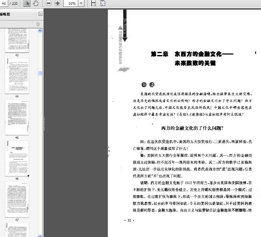261x237 pixels.
Task: Click thumbnail scrollbar up arrow
Action: tap(40, 31)
